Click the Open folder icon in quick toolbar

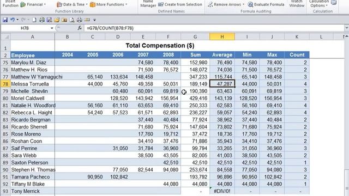pos(57,20)
